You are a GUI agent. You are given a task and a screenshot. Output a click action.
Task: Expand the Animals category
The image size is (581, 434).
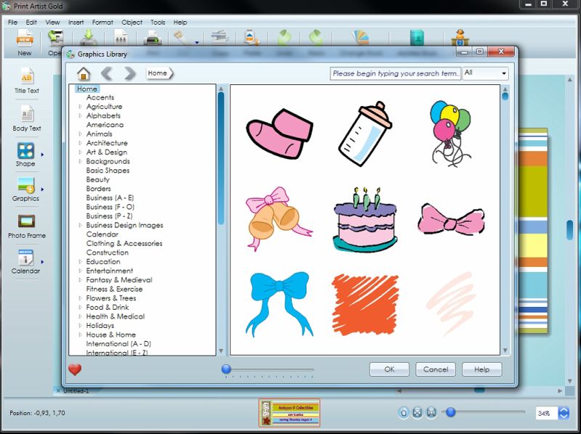[x=80, y=134]
